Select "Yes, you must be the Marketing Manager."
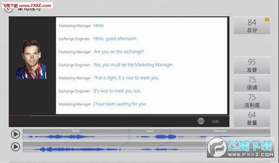279x163 pixels. [x=134, y=65]
